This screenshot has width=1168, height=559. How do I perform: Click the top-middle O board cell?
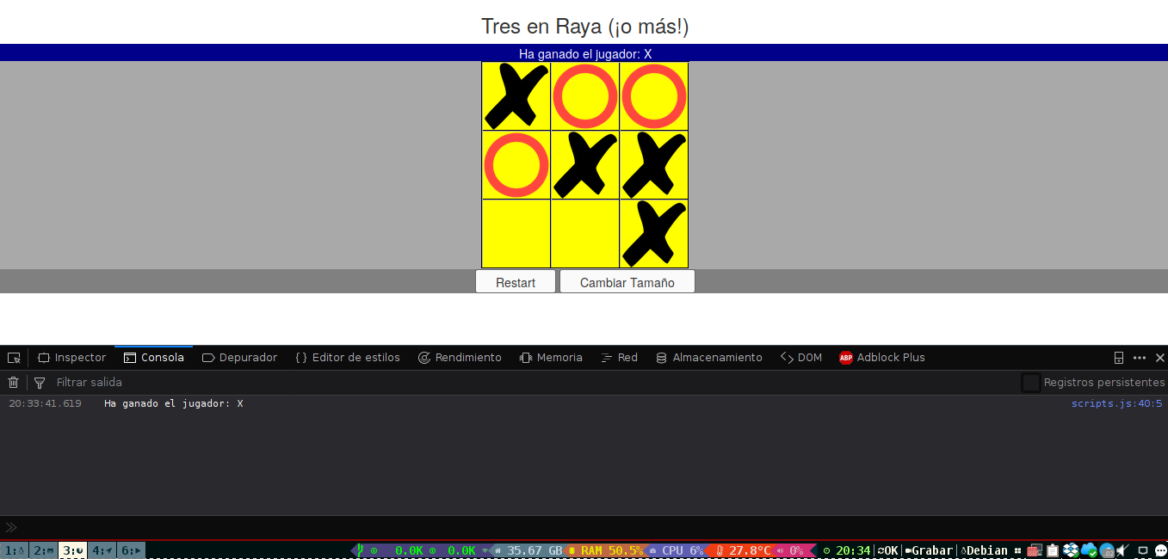(585, 96)
